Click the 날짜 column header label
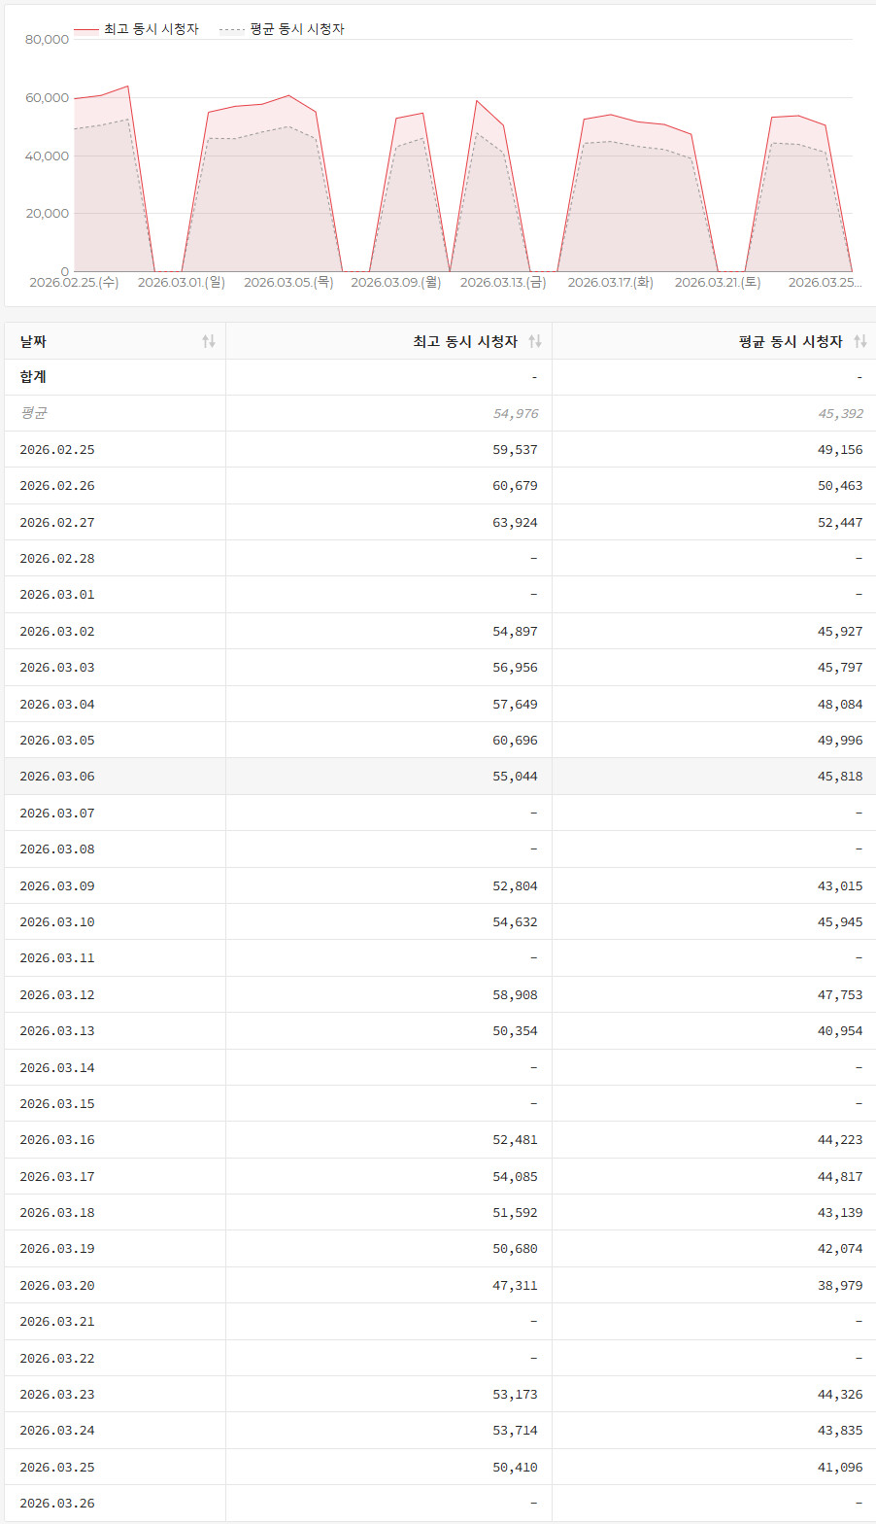Image resolution: width=876 pixels, height=1524 pixels. (x=33, y=341)
